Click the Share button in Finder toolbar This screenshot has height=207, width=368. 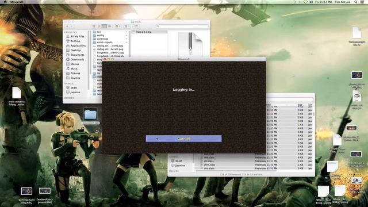pos(136,26)
